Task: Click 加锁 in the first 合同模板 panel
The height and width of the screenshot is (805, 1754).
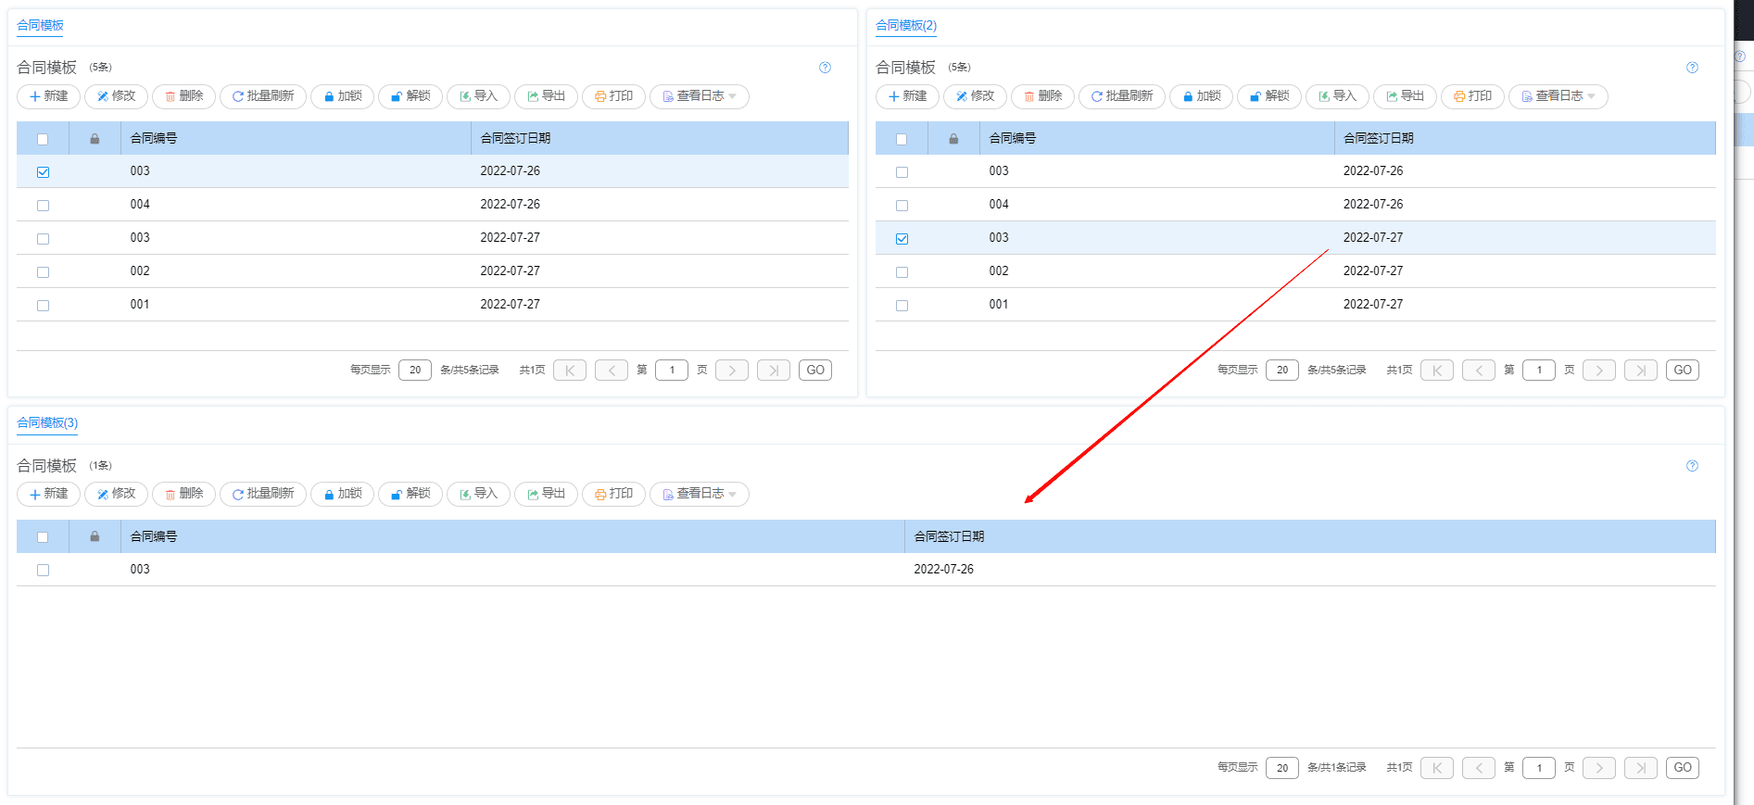Action: pos(343,96)
